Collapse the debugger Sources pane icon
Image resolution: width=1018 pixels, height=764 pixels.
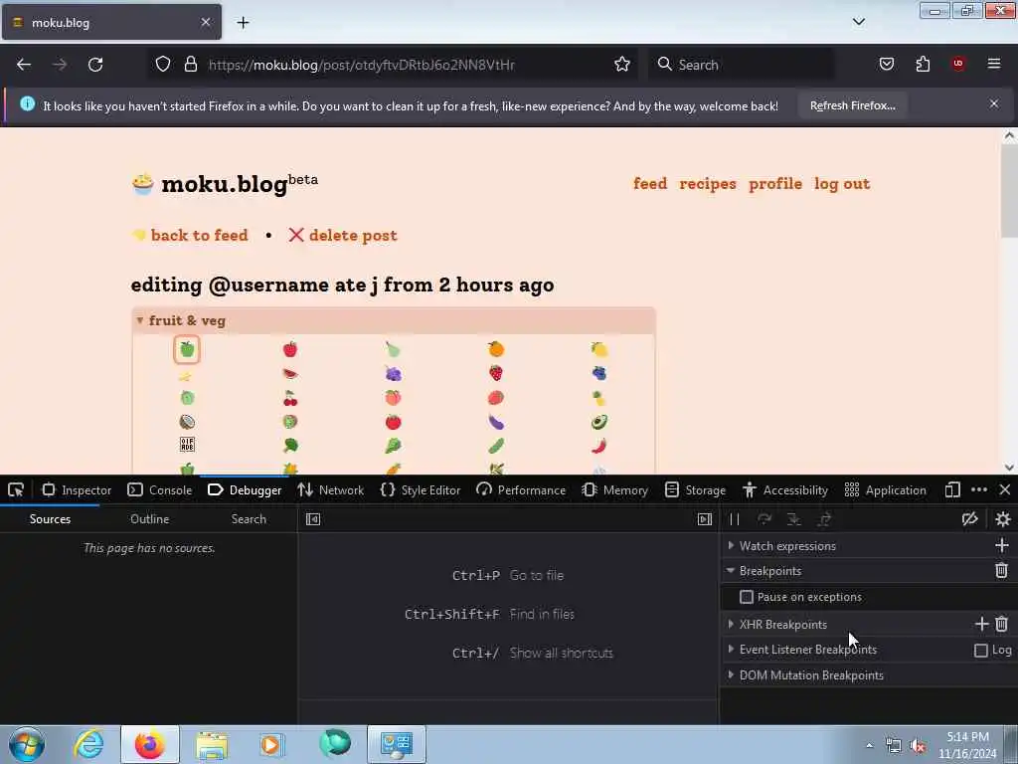point(313,519)
